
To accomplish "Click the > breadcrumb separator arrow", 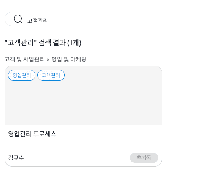I will click(48, 60).
